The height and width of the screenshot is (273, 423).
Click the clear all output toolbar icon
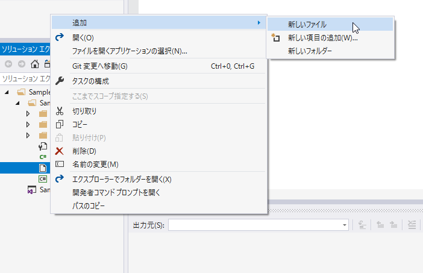point(412,225)
